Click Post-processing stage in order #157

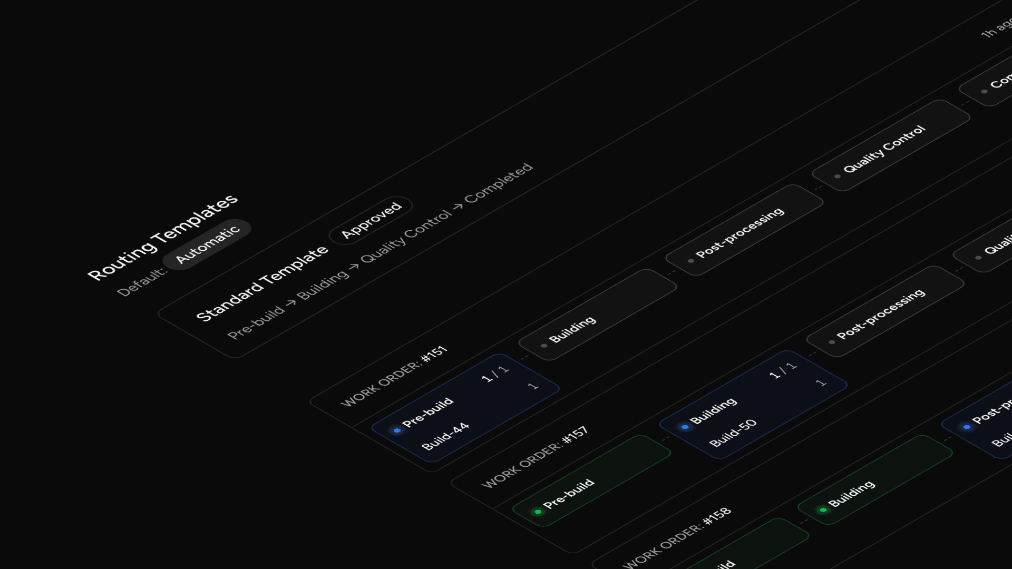pos(885,311)
